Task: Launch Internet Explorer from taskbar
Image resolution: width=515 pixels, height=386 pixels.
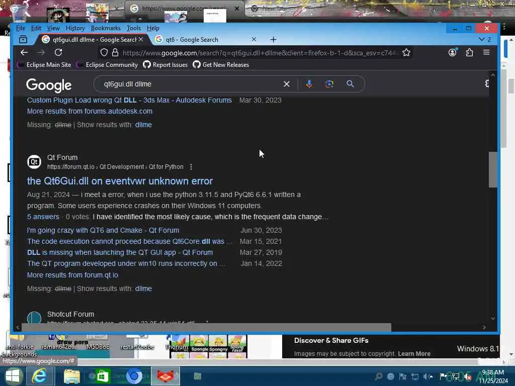Action: [39, 376]
